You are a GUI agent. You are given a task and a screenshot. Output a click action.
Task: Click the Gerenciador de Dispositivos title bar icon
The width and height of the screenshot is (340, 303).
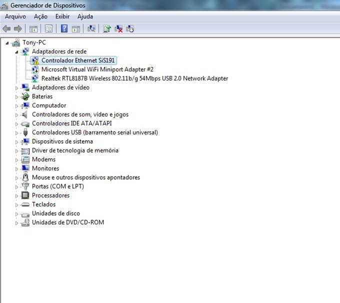[x=4, y=5]
